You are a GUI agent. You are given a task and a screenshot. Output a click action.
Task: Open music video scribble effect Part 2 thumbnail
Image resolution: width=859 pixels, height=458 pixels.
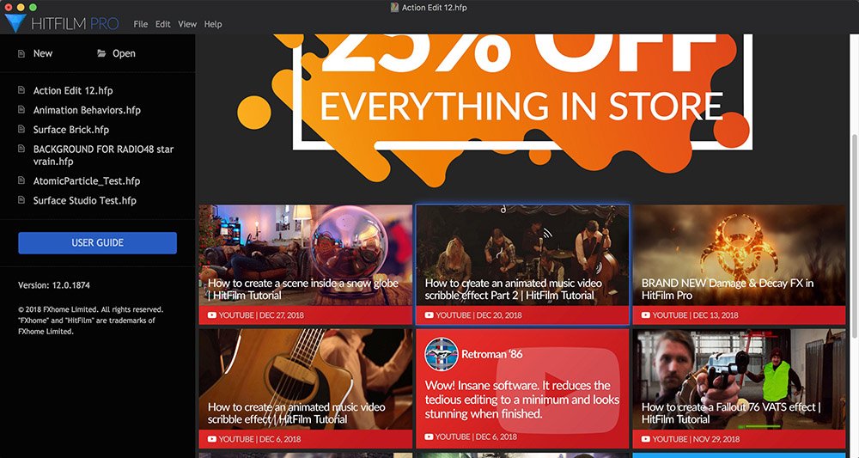pyautogui.click(x=522, y=266)
